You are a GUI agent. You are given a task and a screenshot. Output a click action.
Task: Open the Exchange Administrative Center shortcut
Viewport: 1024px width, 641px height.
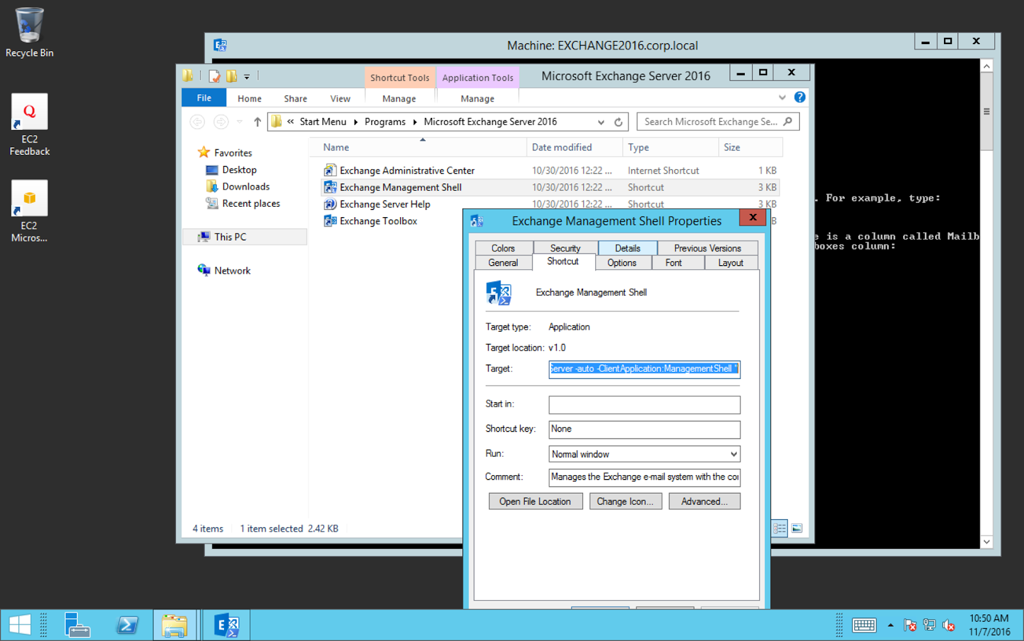[406, 170]
